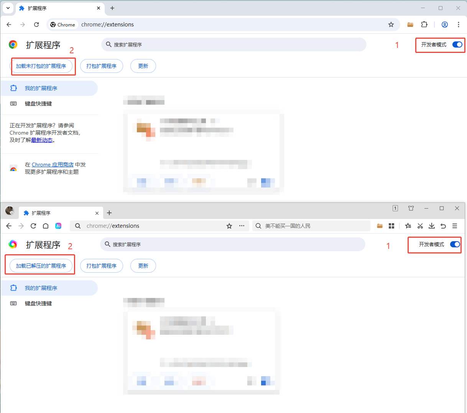Image resolution: width=467 pixels, height=413 pixels.
Task: Open Chrome extensions puzzle icon in toolbar
Action: (424, 25)
